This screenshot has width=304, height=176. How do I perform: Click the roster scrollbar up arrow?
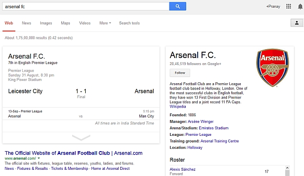tap(287, 168)
